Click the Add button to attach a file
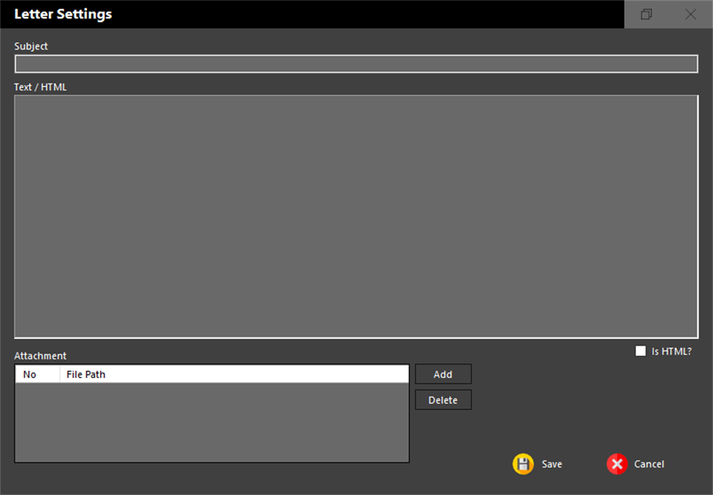713x495 pixels. click(443, 374)
